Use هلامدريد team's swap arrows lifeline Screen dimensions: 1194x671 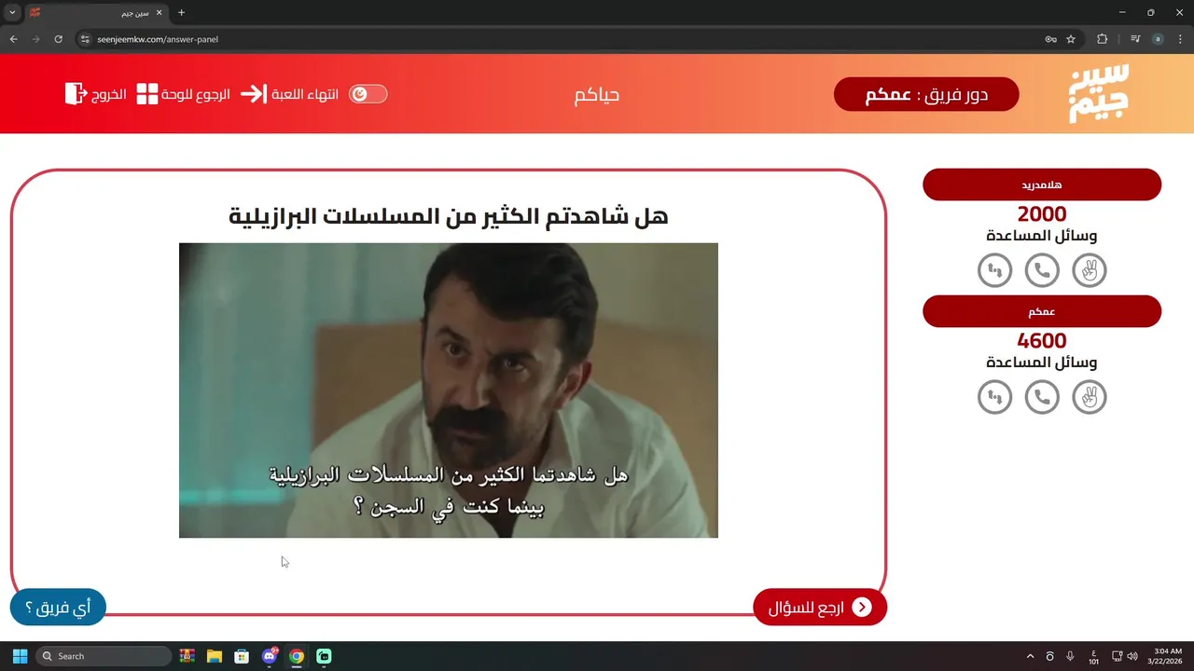click(x=995, y=271)
